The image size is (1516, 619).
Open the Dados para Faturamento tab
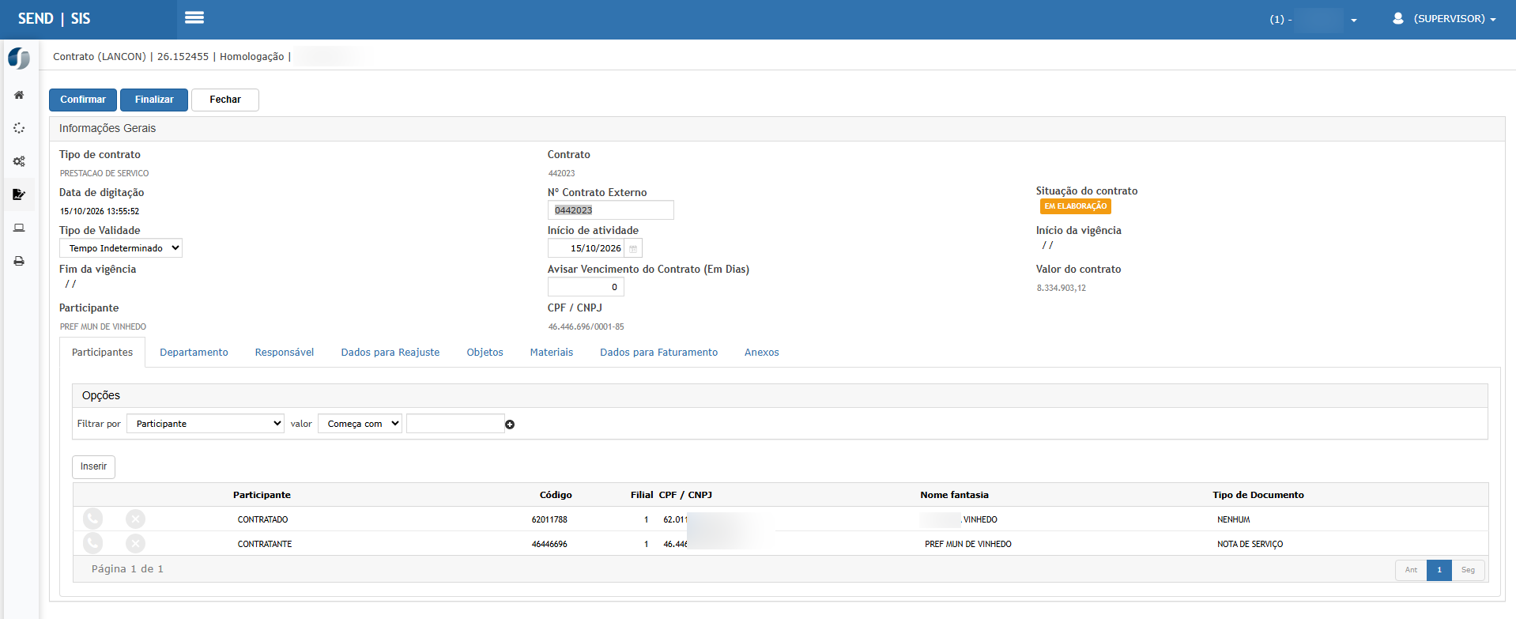(658, 353)
